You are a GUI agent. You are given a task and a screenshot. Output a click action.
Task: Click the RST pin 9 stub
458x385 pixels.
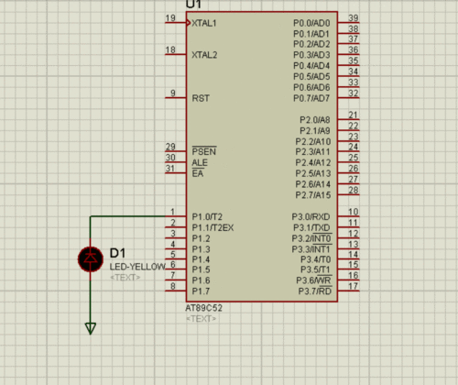(x=176, y=98)
